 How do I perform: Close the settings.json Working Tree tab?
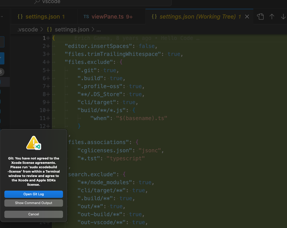coord(247,16)
